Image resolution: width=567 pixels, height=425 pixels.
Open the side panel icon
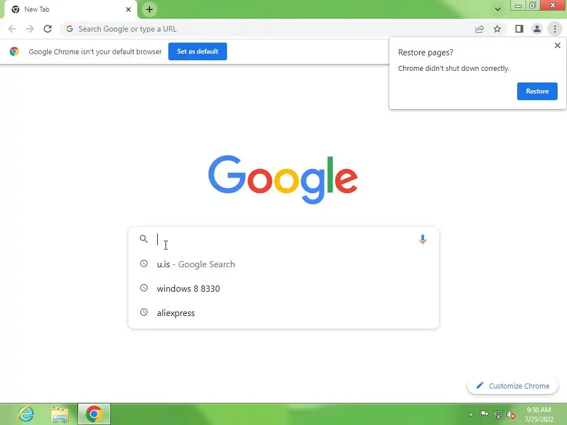click(519, 29)
